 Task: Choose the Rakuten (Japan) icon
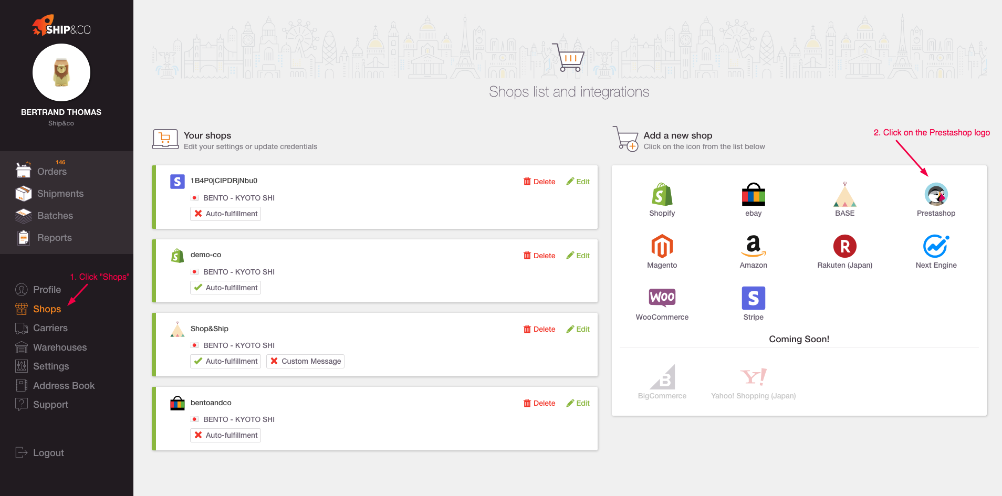[844, 246]
